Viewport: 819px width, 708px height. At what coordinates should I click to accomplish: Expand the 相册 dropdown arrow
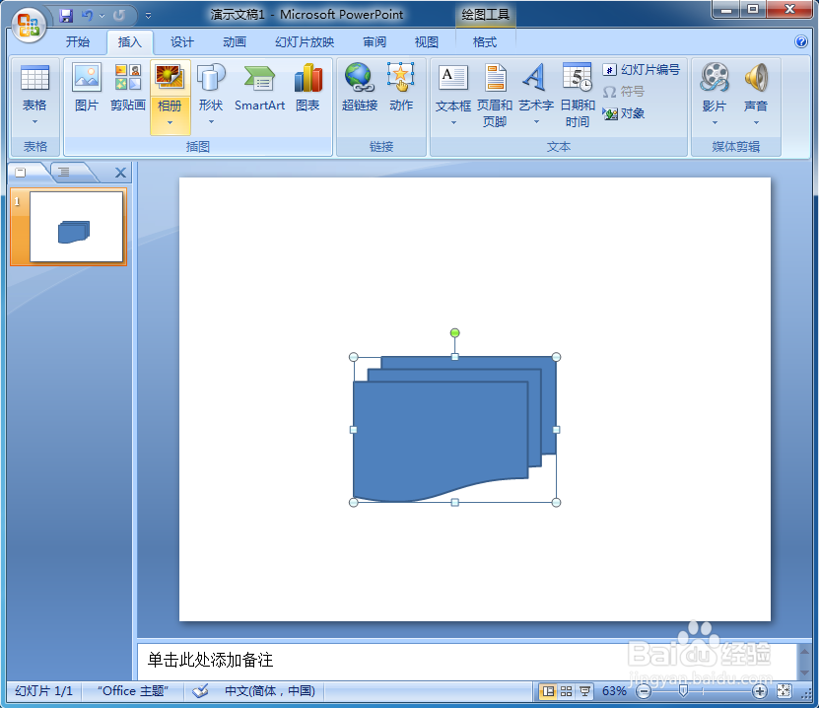(170, 123)
